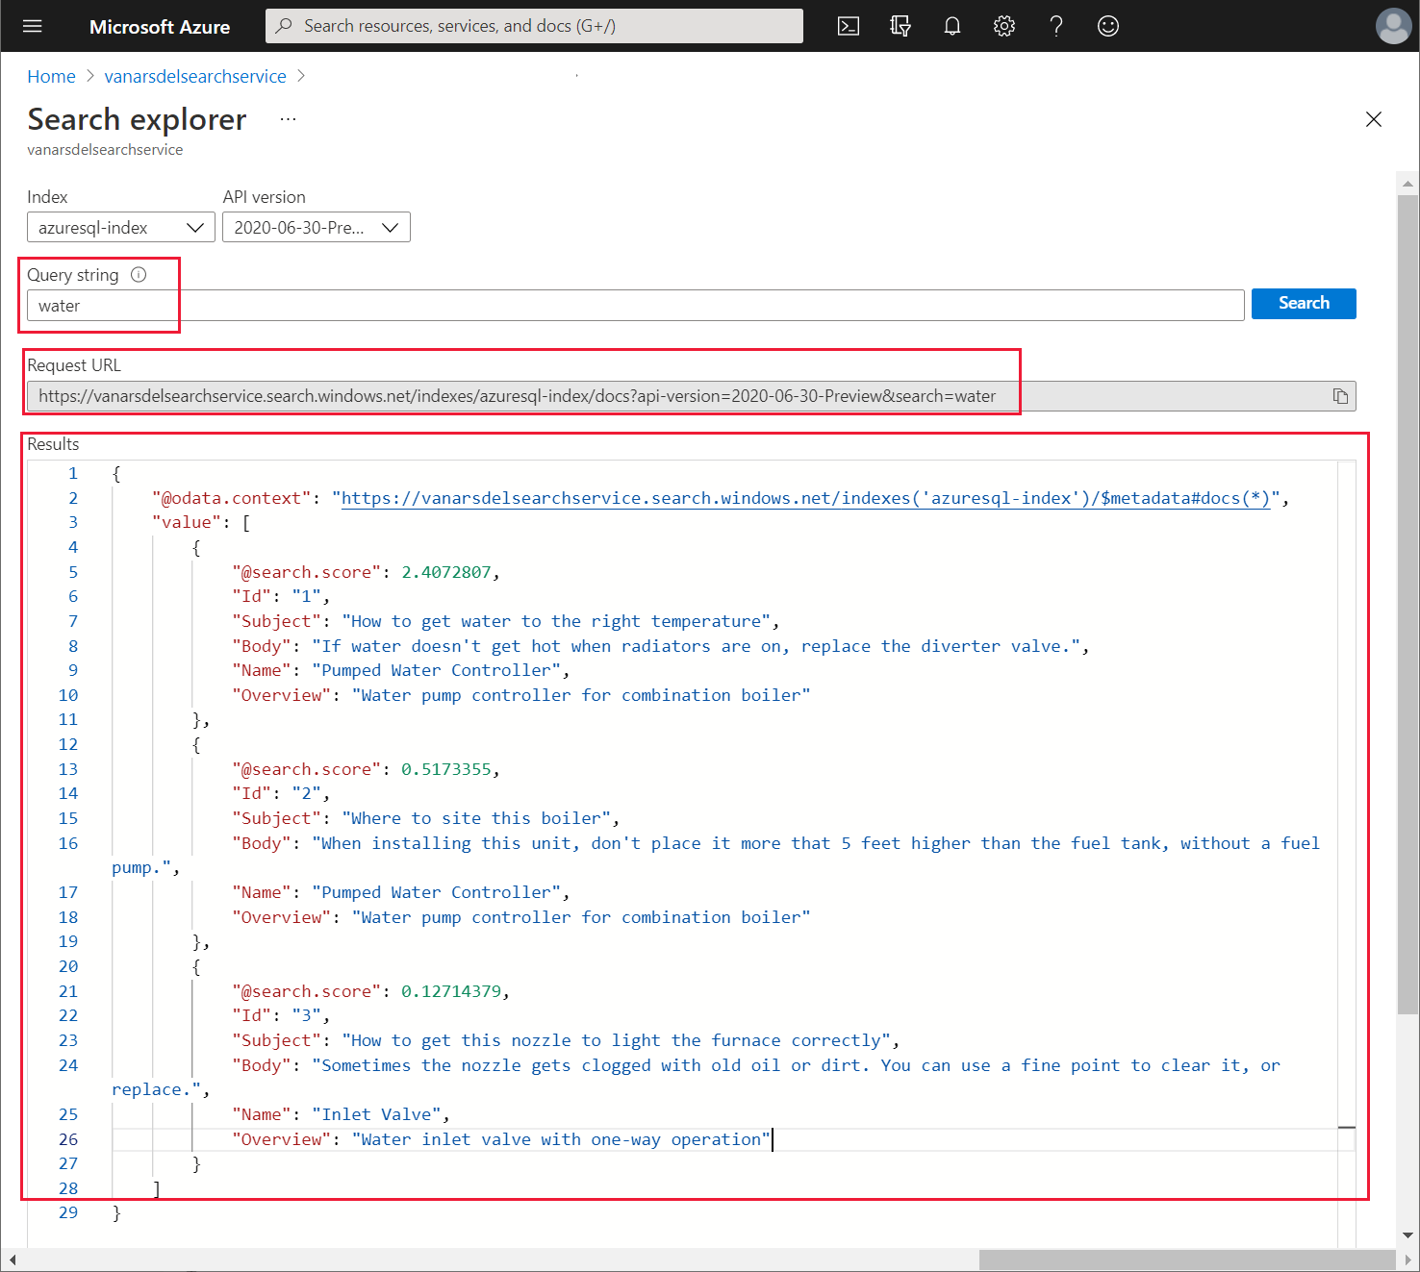Viewport: 1420px width, 1272px height.
Task: Open the notifications bell
Action: 952,26
